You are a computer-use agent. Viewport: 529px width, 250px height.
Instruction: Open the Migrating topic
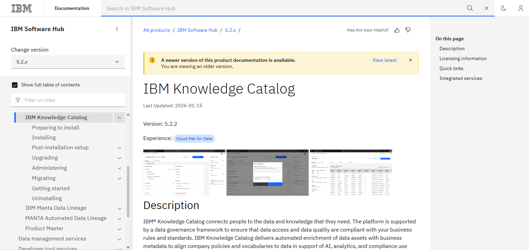click(44, 178)
